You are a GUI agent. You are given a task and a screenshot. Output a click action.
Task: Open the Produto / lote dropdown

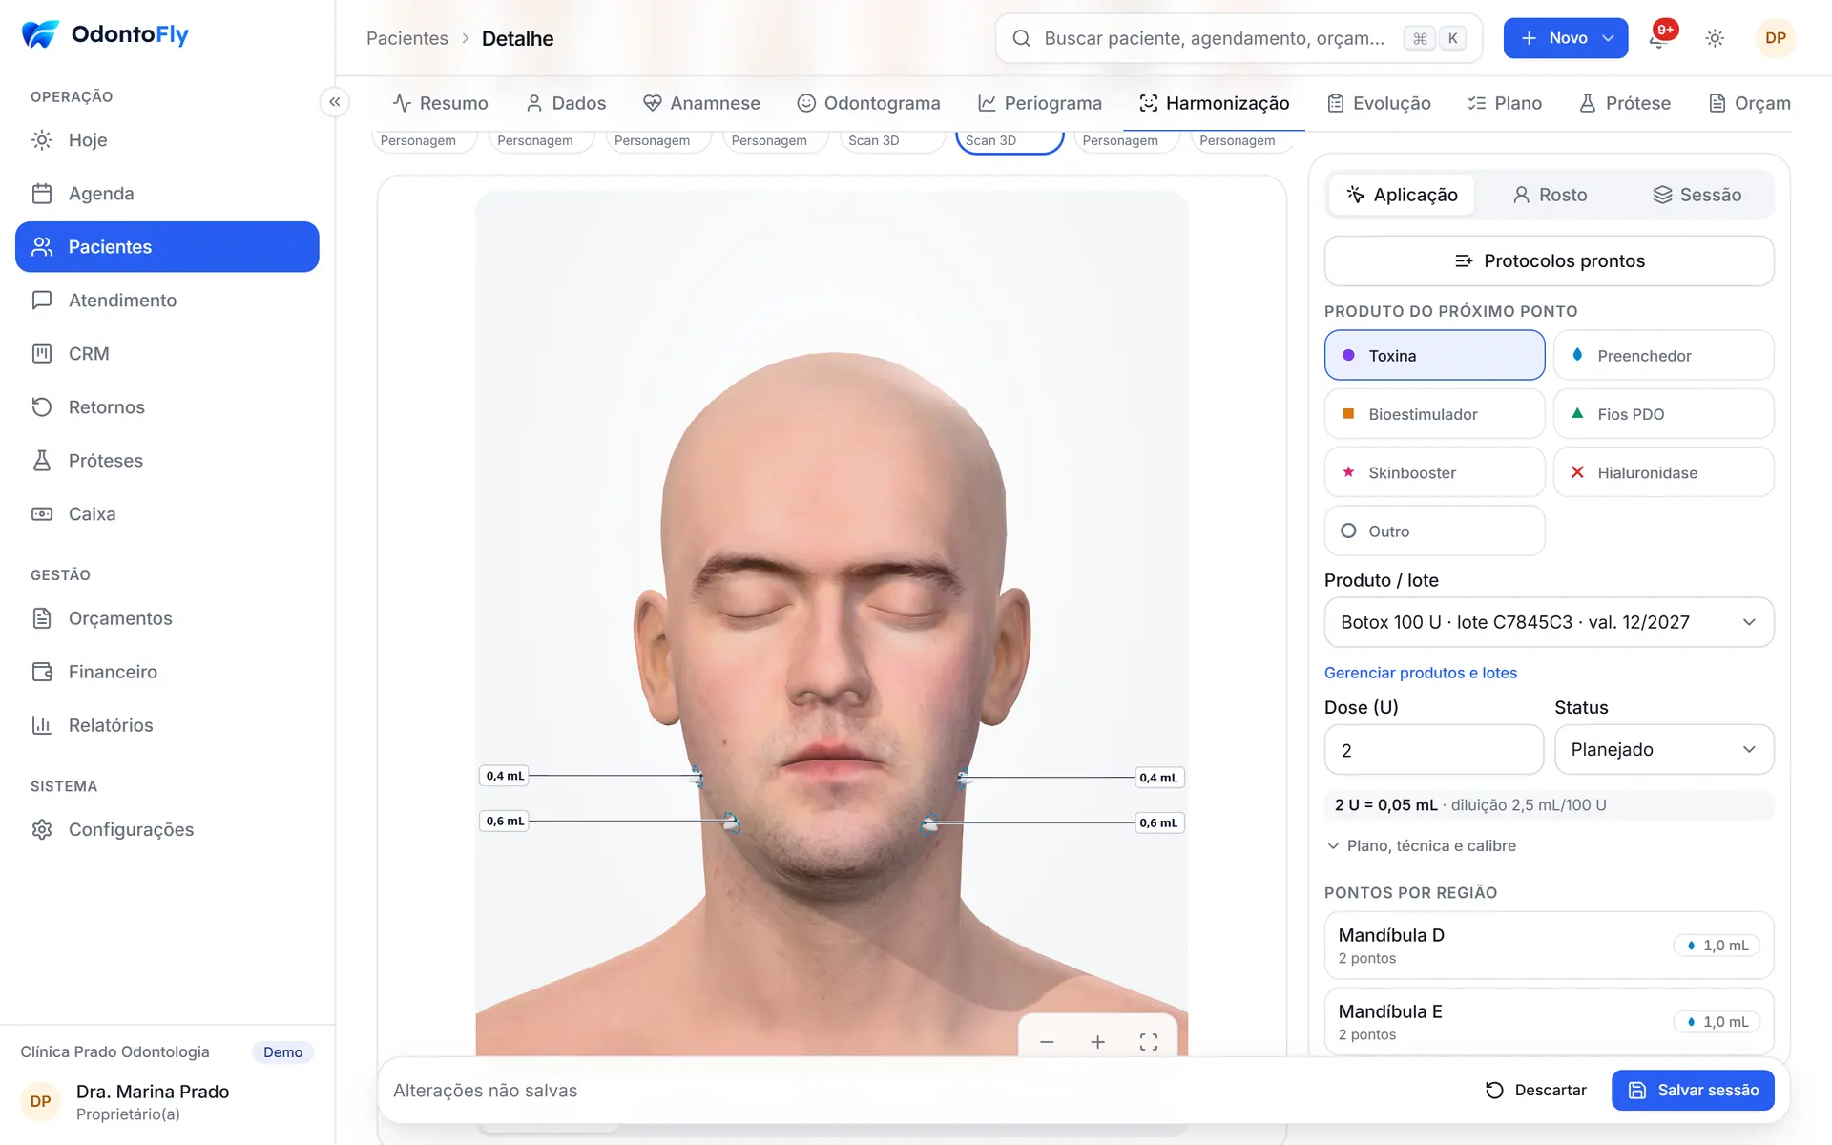pyautogui.click(x=1549, y=622)
